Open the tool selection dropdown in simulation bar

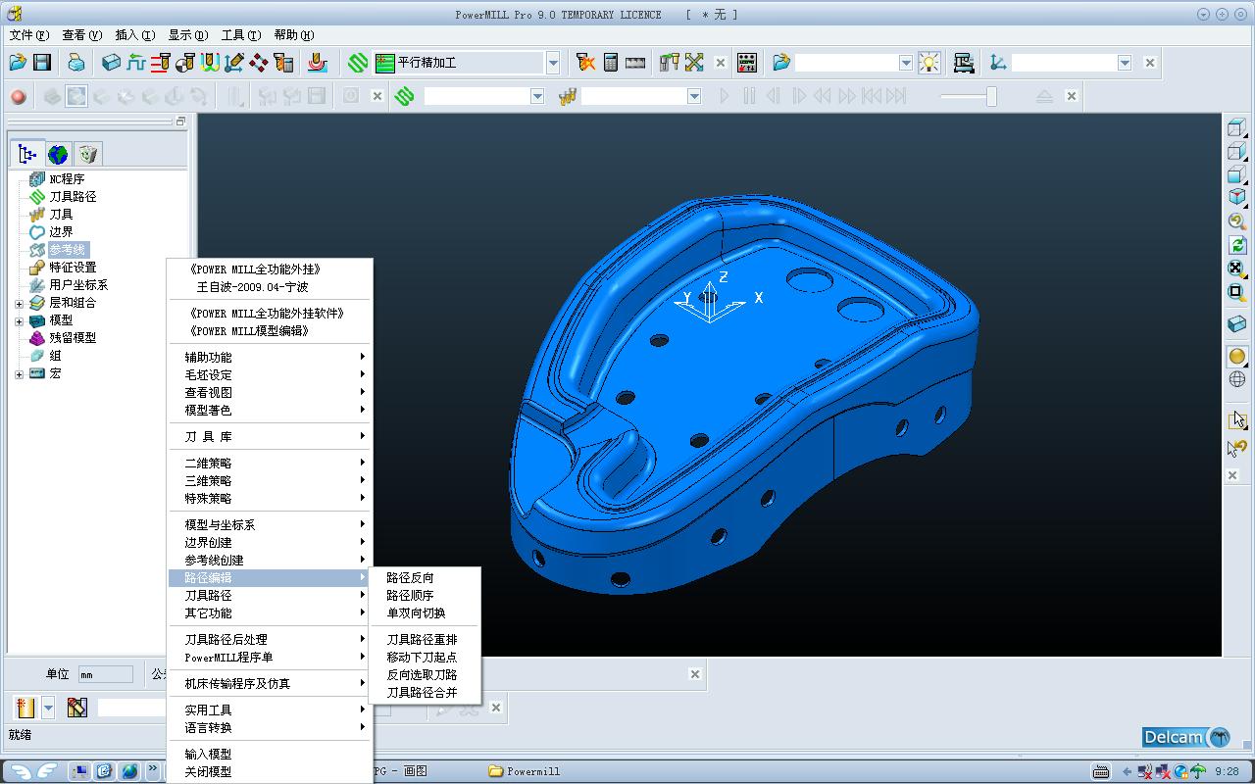pos(694,96)
